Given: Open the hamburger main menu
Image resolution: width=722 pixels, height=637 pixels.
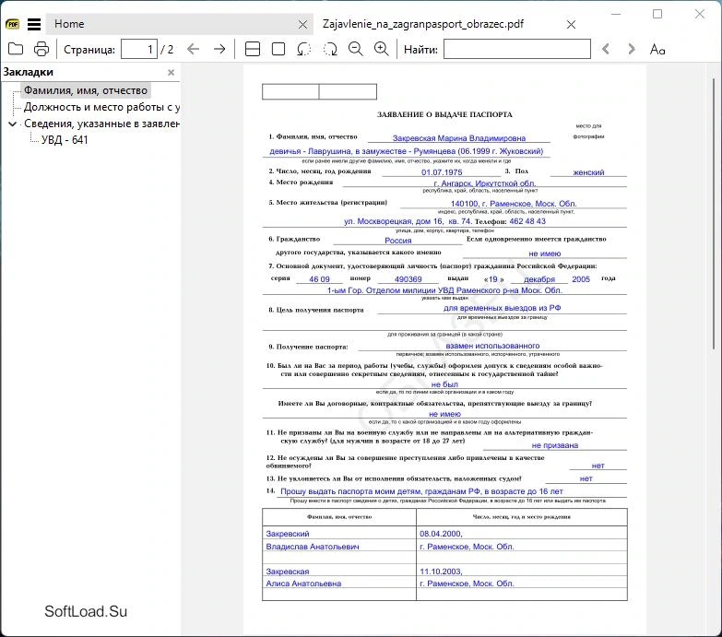Looking at the screenshot, I should tap(34, 24).
